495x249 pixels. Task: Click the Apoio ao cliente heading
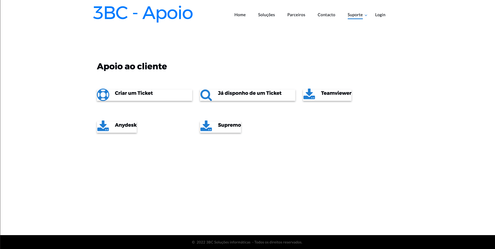[x=132, y=66]
